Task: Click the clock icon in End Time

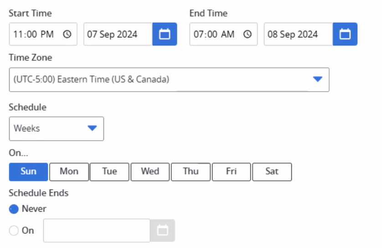Action: tap(248, 35)
